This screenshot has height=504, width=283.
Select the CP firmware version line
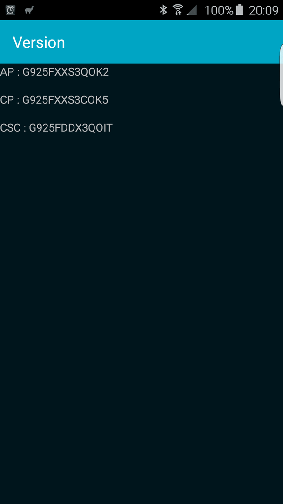(54, 100)
